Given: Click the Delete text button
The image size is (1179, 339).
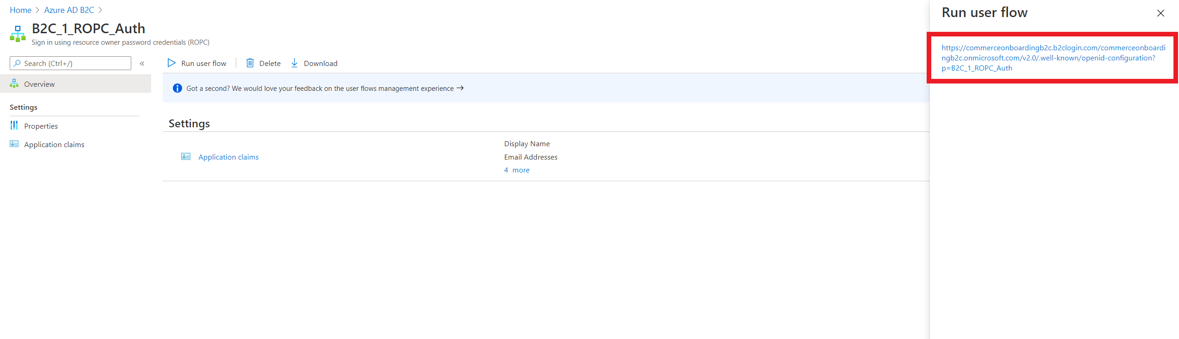Looking at the screenshot, I should (270, 64).
